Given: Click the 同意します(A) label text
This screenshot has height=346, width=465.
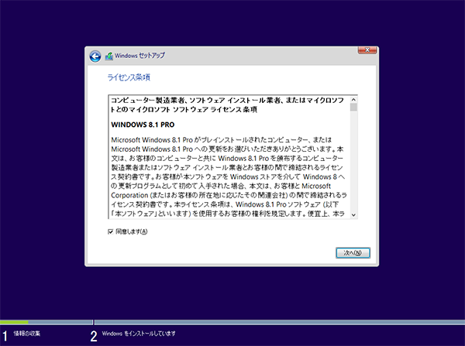Looking at the screenshot, I should coord(132,231).
